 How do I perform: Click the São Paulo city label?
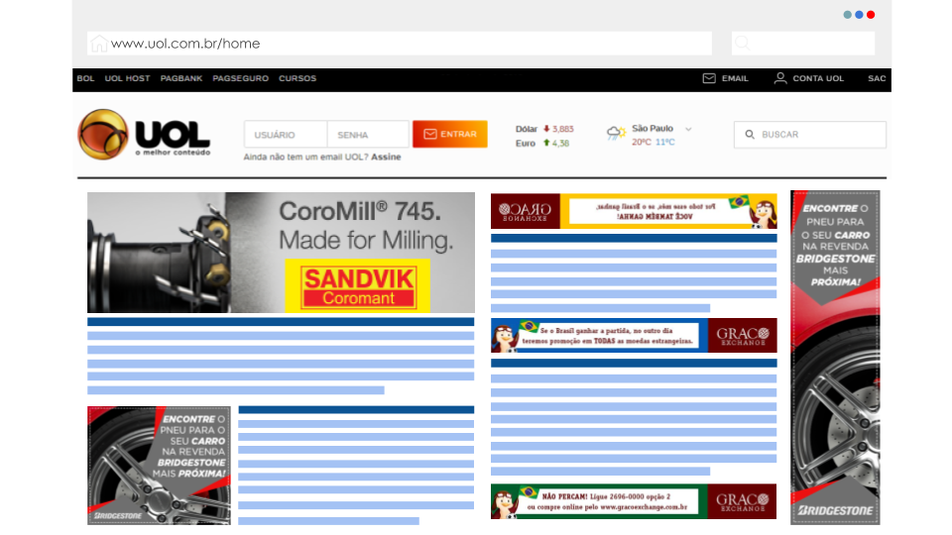coord(653,129)
